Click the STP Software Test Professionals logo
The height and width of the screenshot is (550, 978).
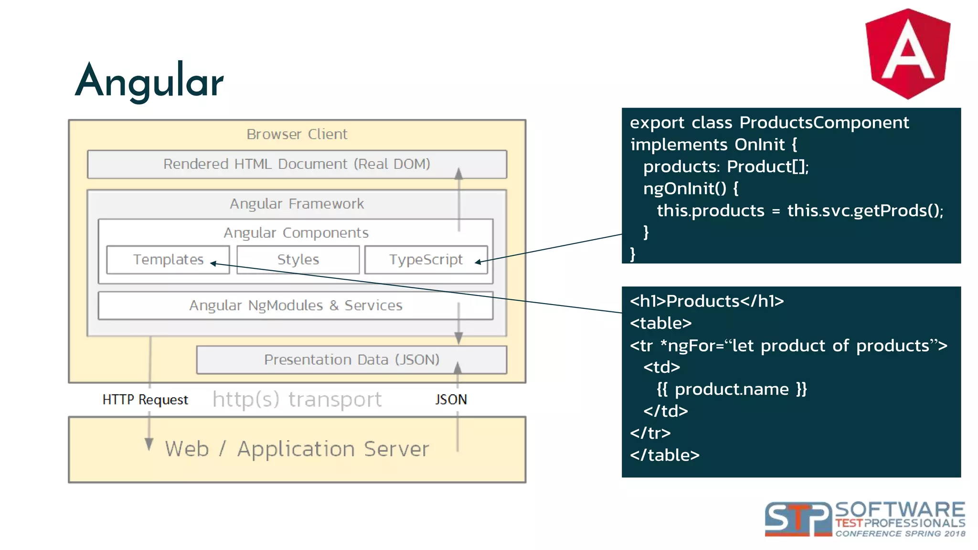[x=865, y=519]
